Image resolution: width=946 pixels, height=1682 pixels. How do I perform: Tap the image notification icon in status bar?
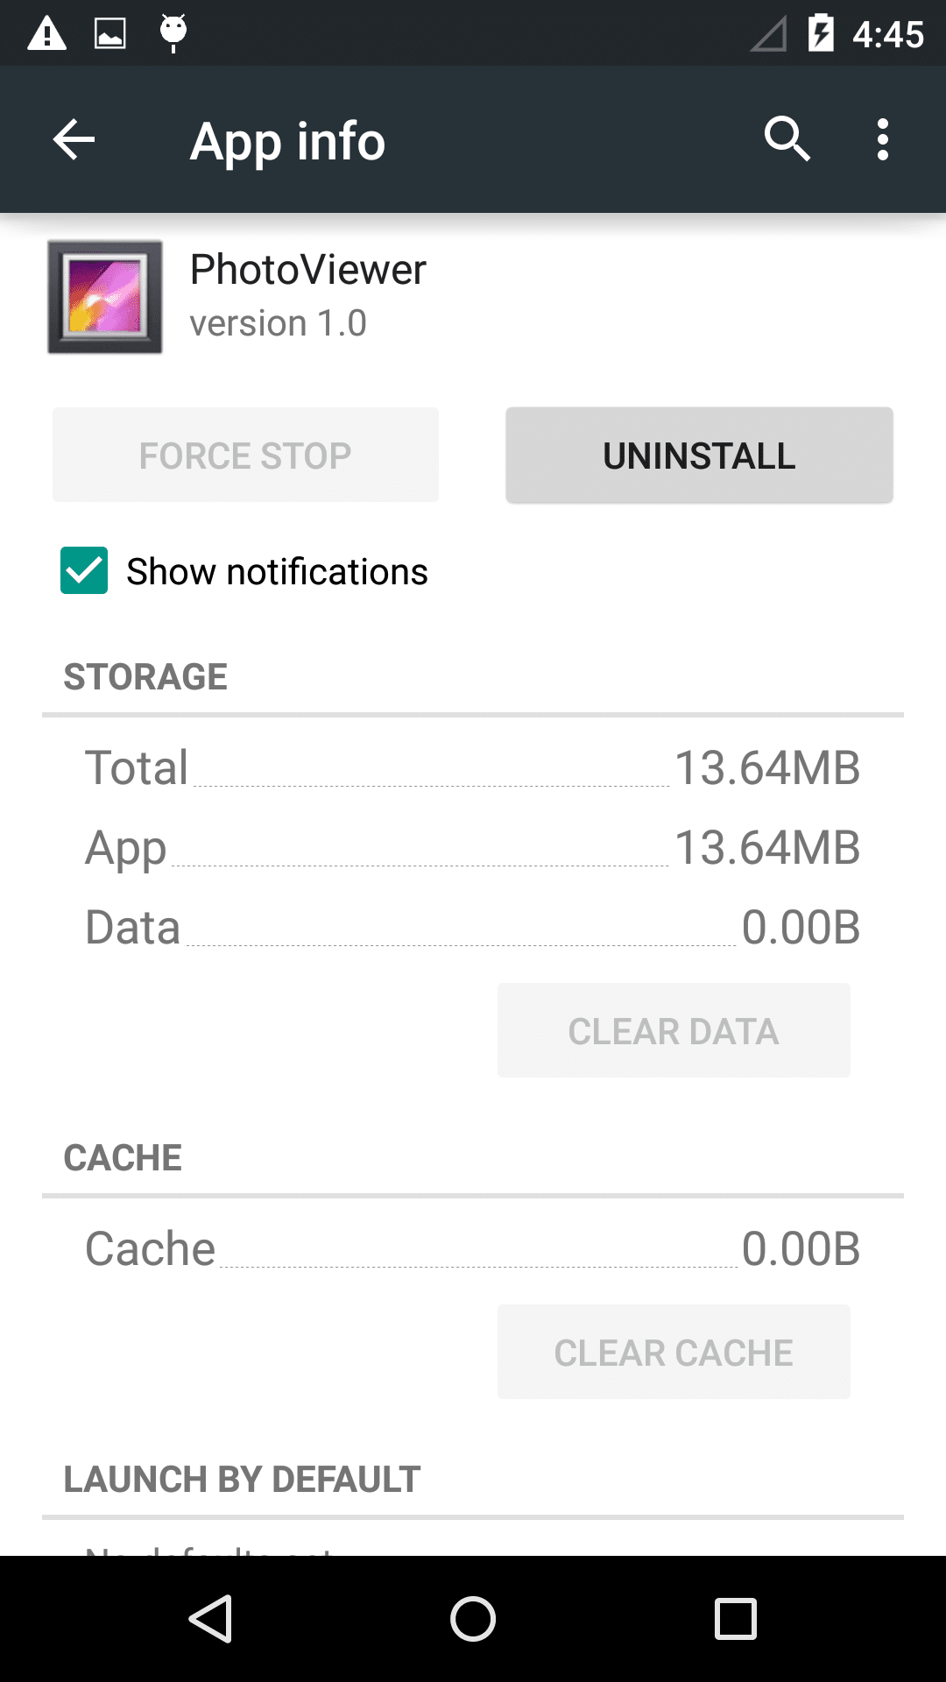pos(110,34)
